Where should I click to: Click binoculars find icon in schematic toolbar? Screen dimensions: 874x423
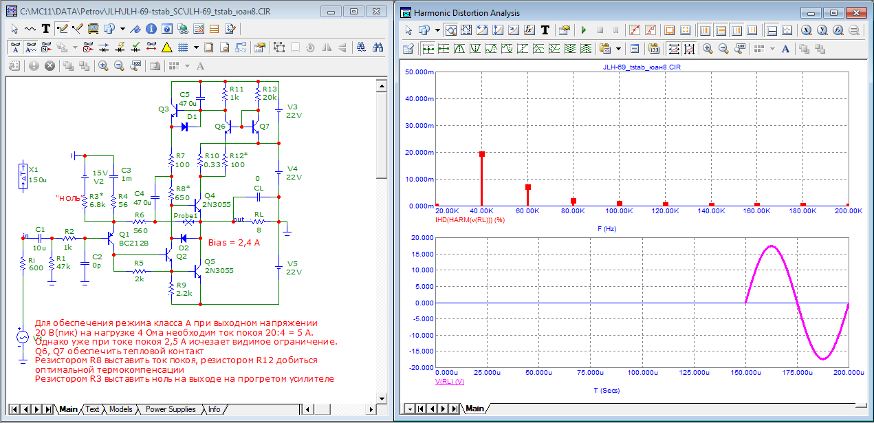tap(378, 47)
